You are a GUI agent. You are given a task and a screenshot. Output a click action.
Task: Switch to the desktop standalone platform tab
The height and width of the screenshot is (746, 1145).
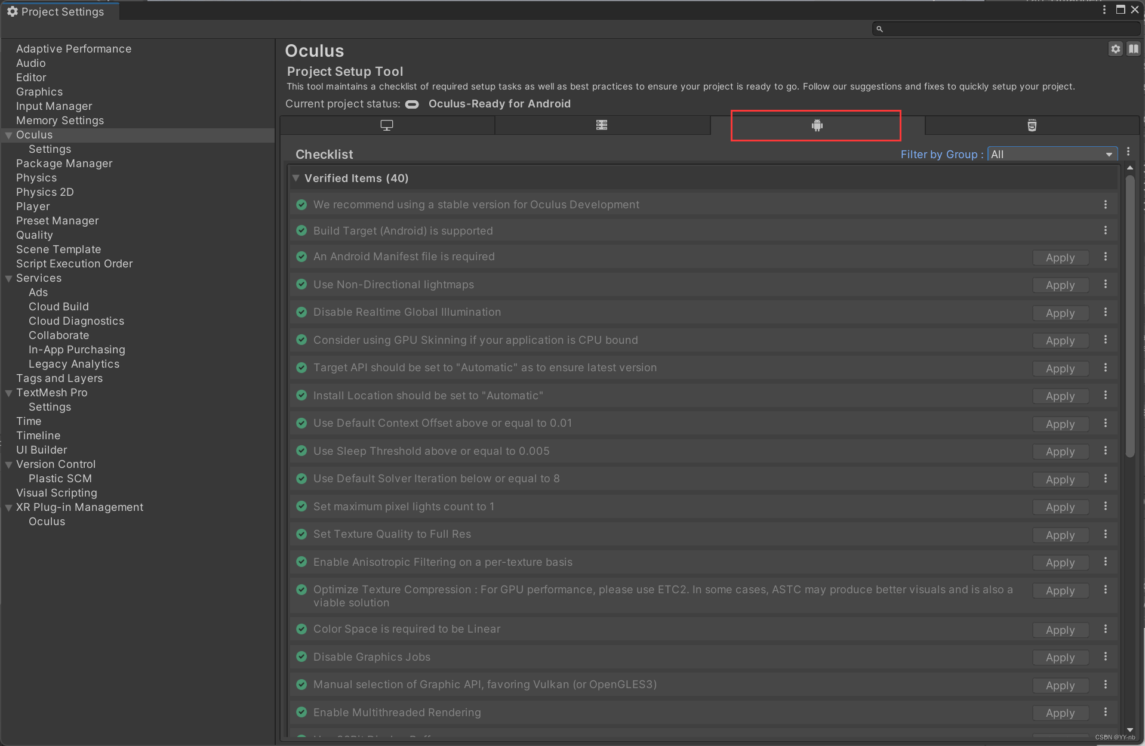coord(387,125)
